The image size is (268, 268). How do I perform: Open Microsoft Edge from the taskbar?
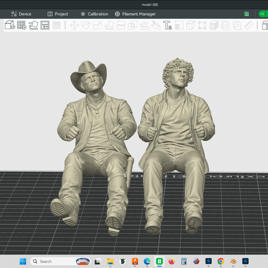[x=147, y=261]
